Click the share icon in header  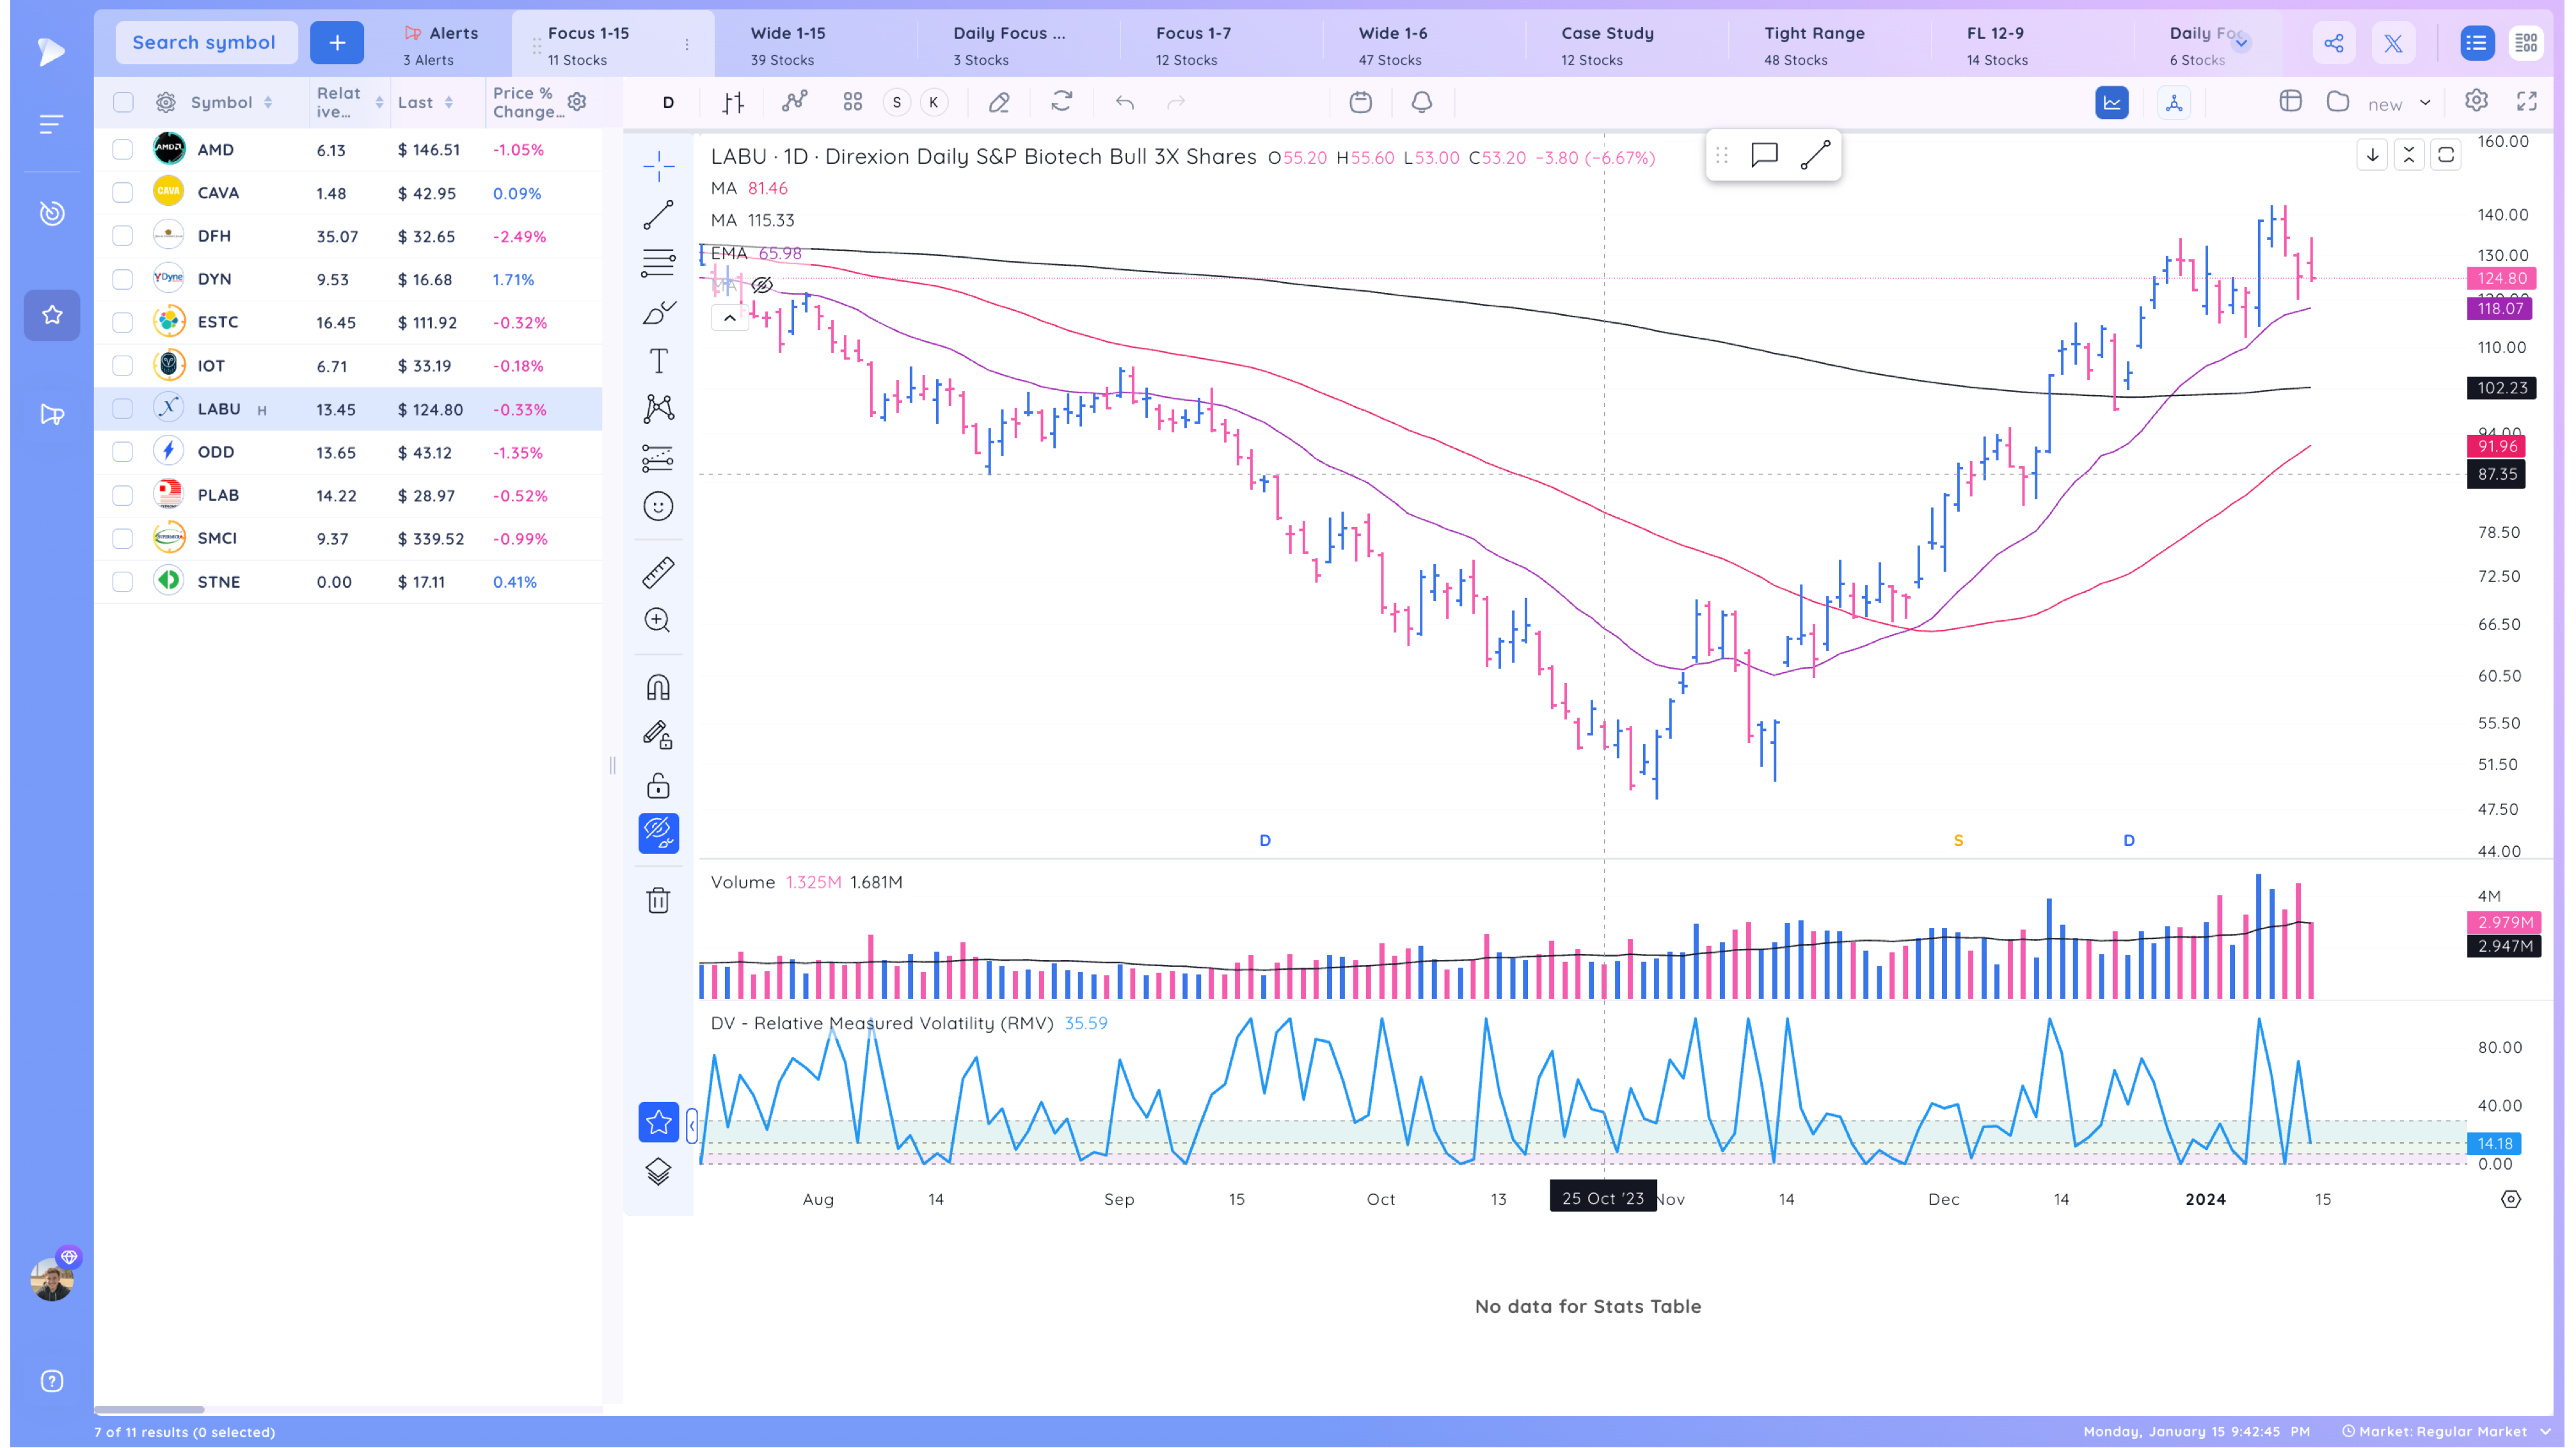[x=2334, y=43]
